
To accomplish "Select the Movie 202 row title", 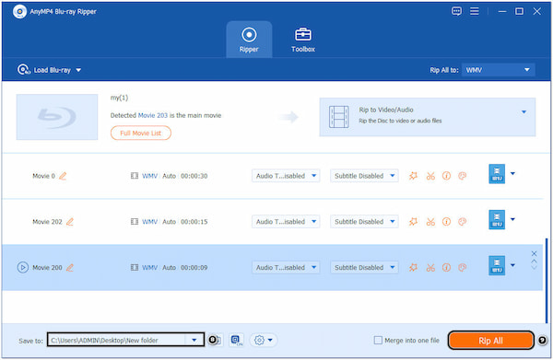I will pos(47,222).
